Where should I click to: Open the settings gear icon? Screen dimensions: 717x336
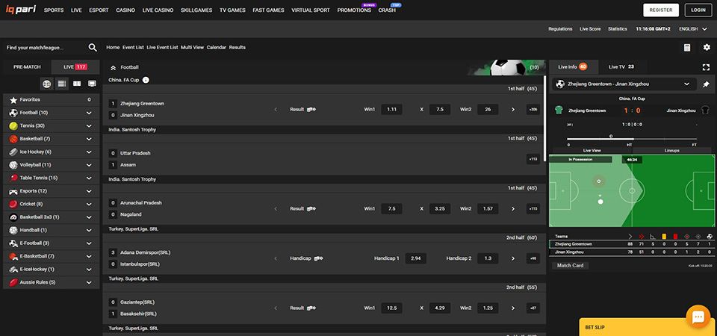point(707,48)
